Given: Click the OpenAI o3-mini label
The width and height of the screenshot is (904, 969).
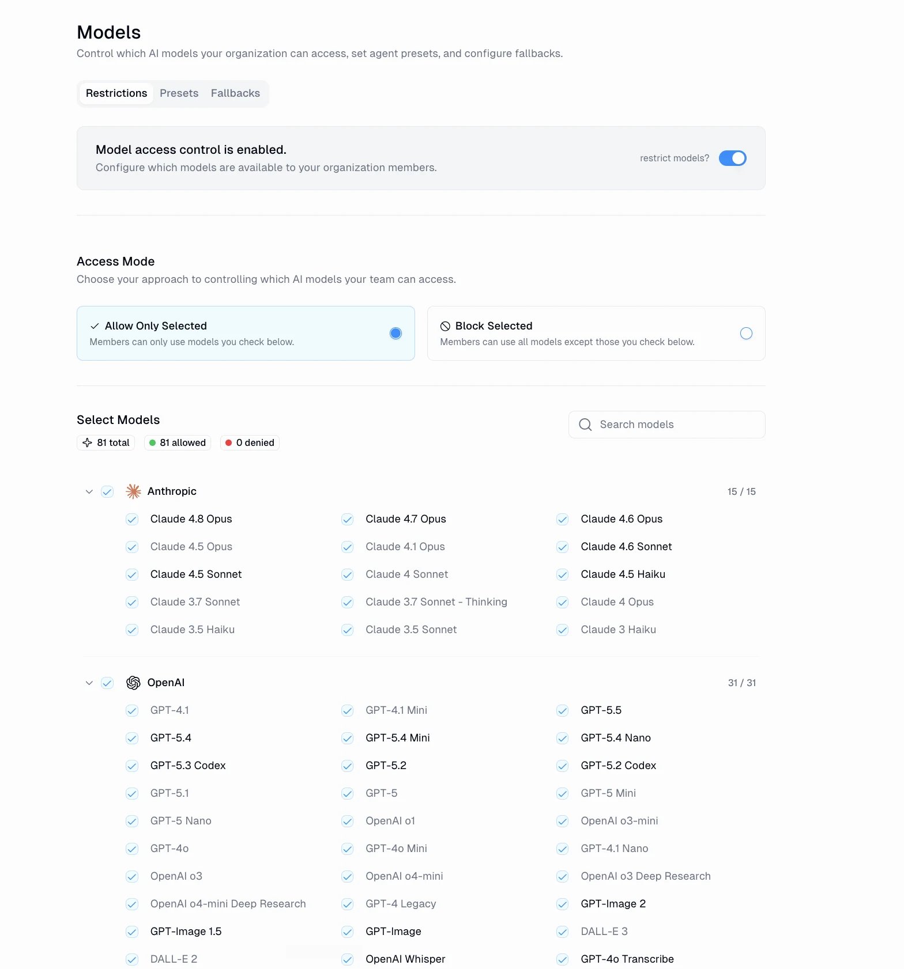Looking at the screenshot, I should 620,821.
